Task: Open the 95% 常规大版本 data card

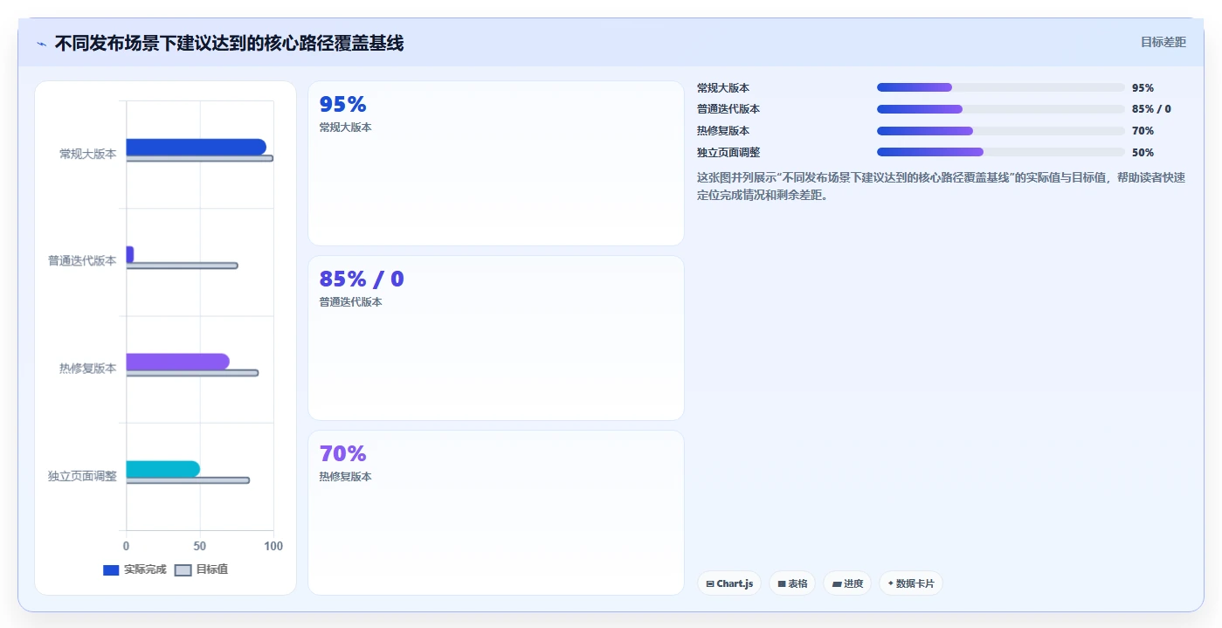Action: (x=496, y=163)
